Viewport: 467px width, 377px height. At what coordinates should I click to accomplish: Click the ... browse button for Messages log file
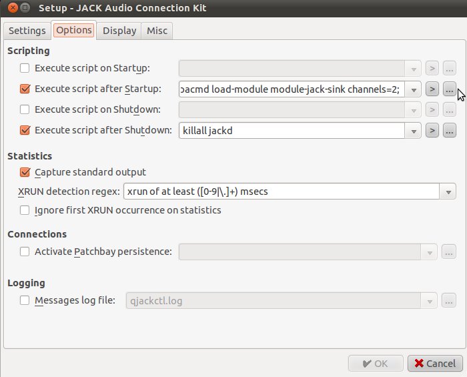coord(449,301)
